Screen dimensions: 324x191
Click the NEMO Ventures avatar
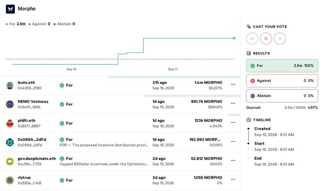[x=10, y=104]
